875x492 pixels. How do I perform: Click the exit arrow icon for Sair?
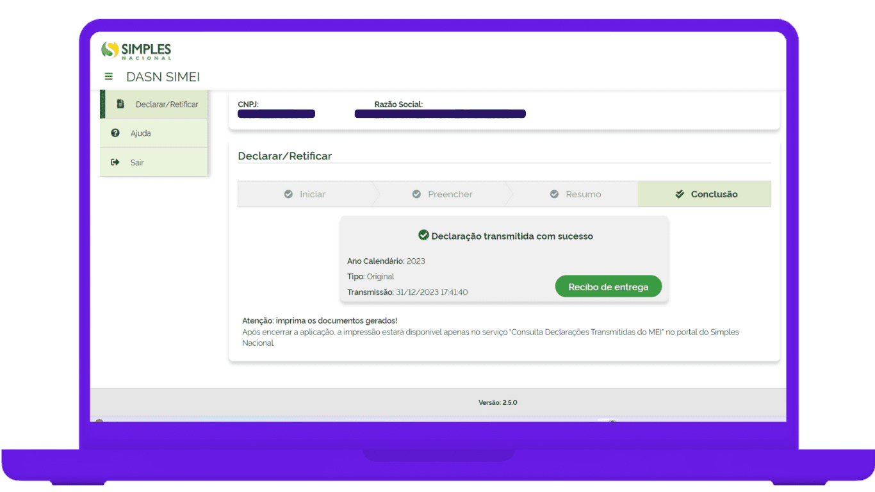(x=115, y=163)
